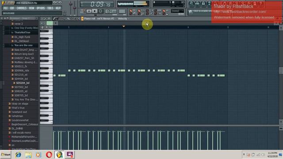The height and width of the screenshot is (159, 283).
Task: Select SD5204_bd sample
Action: 23,83
